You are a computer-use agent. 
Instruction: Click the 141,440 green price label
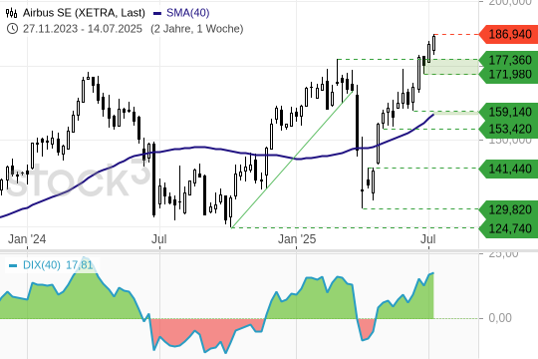(508, 169)
